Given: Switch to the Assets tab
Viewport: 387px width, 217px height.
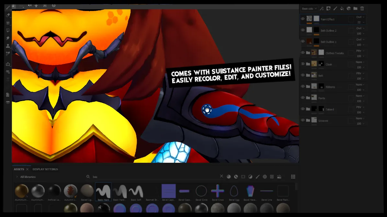Looking at the screenshot, I should tap(19, 169).
